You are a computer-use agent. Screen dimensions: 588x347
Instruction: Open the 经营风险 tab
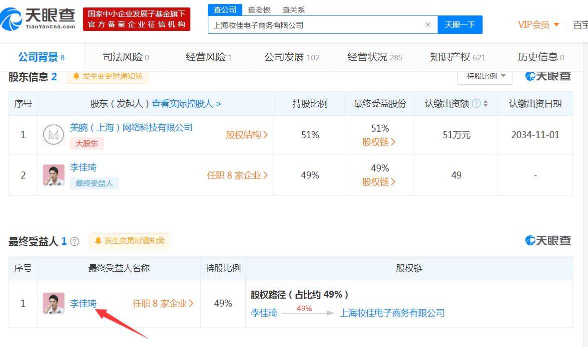(x=209, y=57)
